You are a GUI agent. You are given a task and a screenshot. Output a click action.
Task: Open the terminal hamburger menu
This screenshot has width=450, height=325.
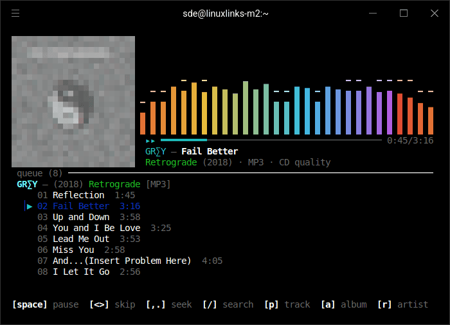tap(15, 14)
